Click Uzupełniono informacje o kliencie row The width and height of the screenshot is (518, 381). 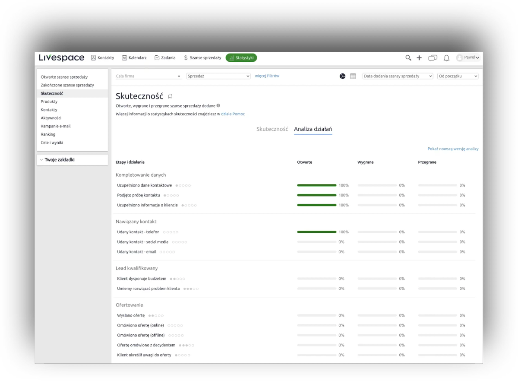pos(296,205)
